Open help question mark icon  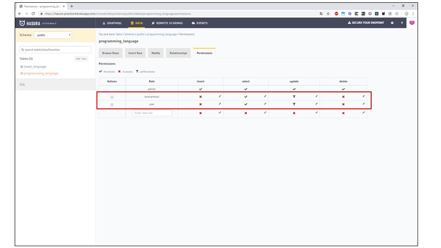[x=401, y=23]
